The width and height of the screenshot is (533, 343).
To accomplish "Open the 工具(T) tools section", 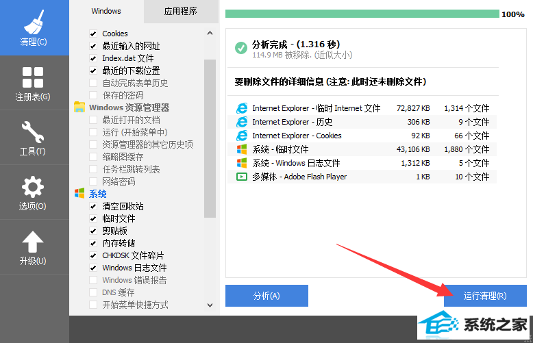I will pos(34,138).
